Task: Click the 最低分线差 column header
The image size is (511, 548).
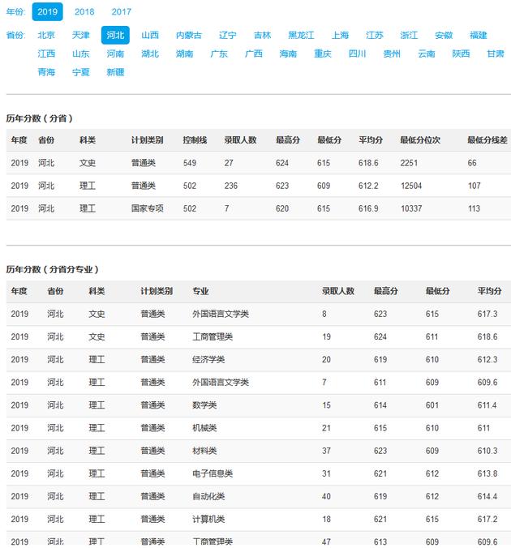Action: (x=487, y=140)
